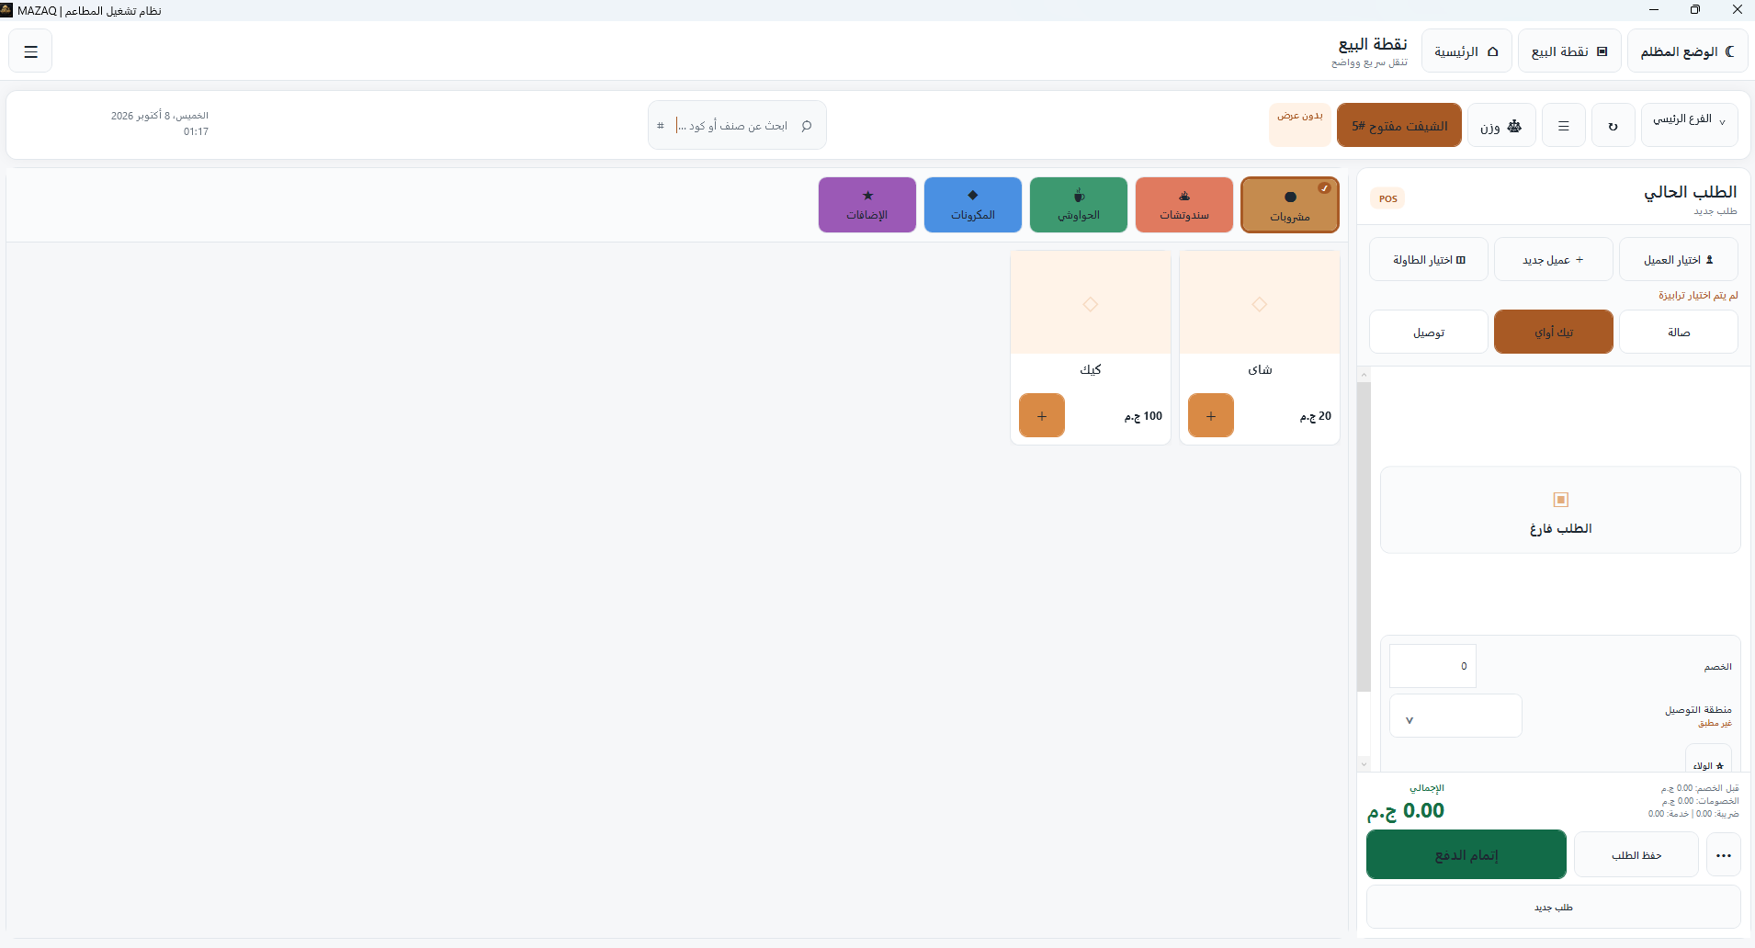Image resolution: width=1755 pixels, height=948 pixels.
Task: Select the المكرونات category tab
Action: point(973,205)
